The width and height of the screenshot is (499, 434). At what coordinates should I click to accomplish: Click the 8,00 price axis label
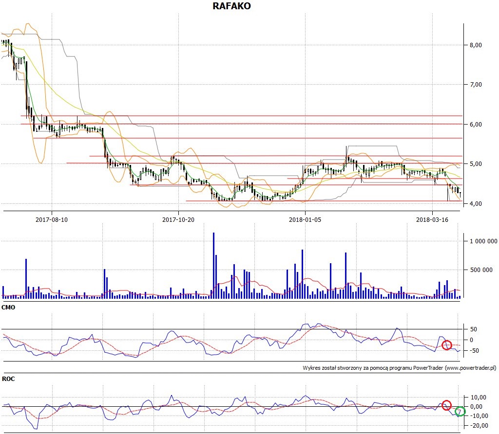[x=476, y=45]
